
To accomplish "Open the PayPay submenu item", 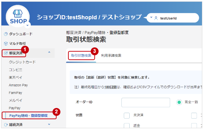I will [x=15, y=108].
